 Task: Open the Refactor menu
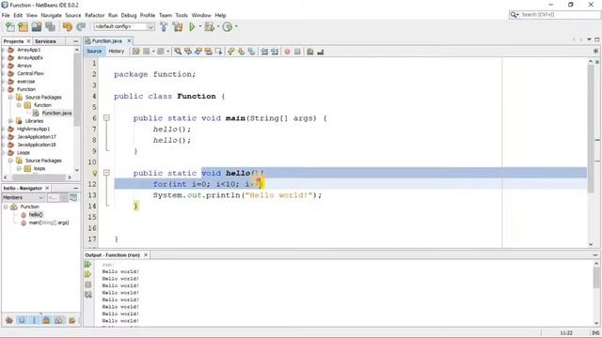(94, 15)
